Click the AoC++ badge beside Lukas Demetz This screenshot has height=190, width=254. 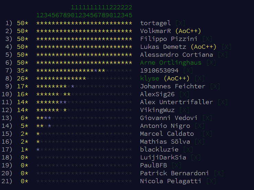[x=203, y=47]
